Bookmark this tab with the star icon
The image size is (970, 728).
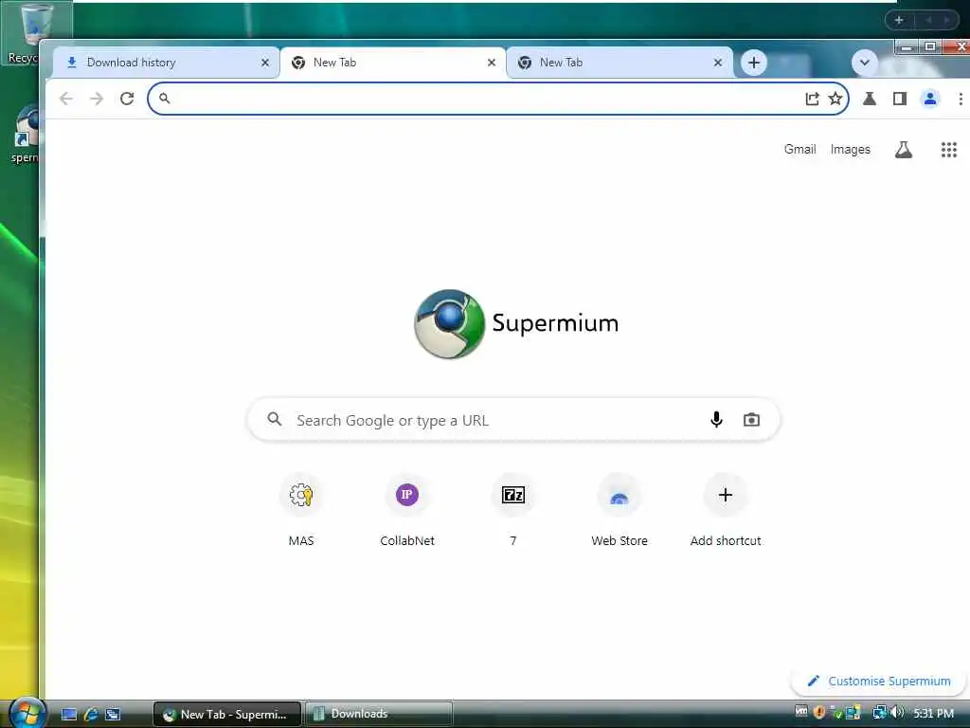(835, 99)
